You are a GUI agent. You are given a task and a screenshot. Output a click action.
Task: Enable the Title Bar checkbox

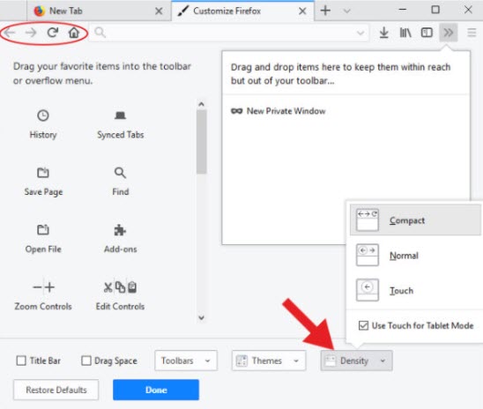tap(21, 361)
